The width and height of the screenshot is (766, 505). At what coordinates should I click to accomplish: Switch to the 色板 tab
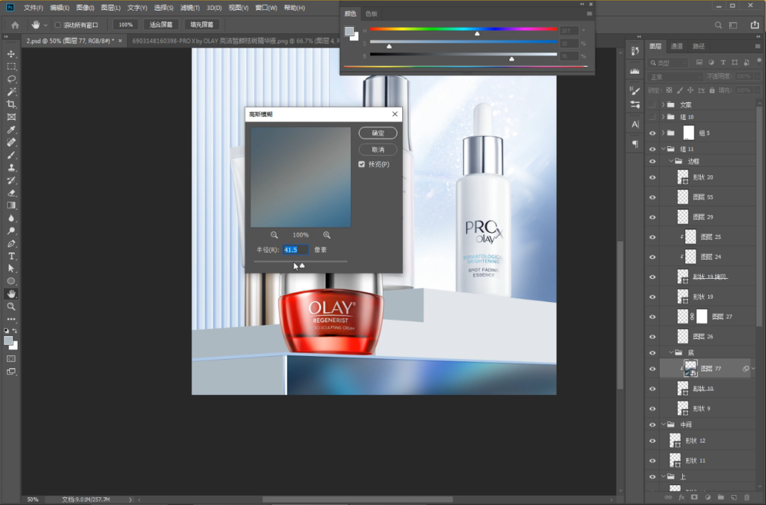371,13
